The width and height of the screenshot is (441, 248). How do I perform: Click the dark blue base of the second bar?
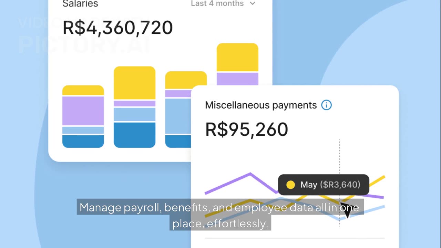coord(134,135)
